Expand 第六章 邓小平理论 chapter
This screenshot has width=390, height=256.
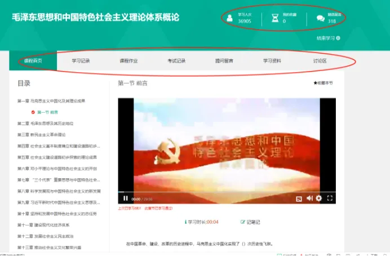click(x=57, y=169)
